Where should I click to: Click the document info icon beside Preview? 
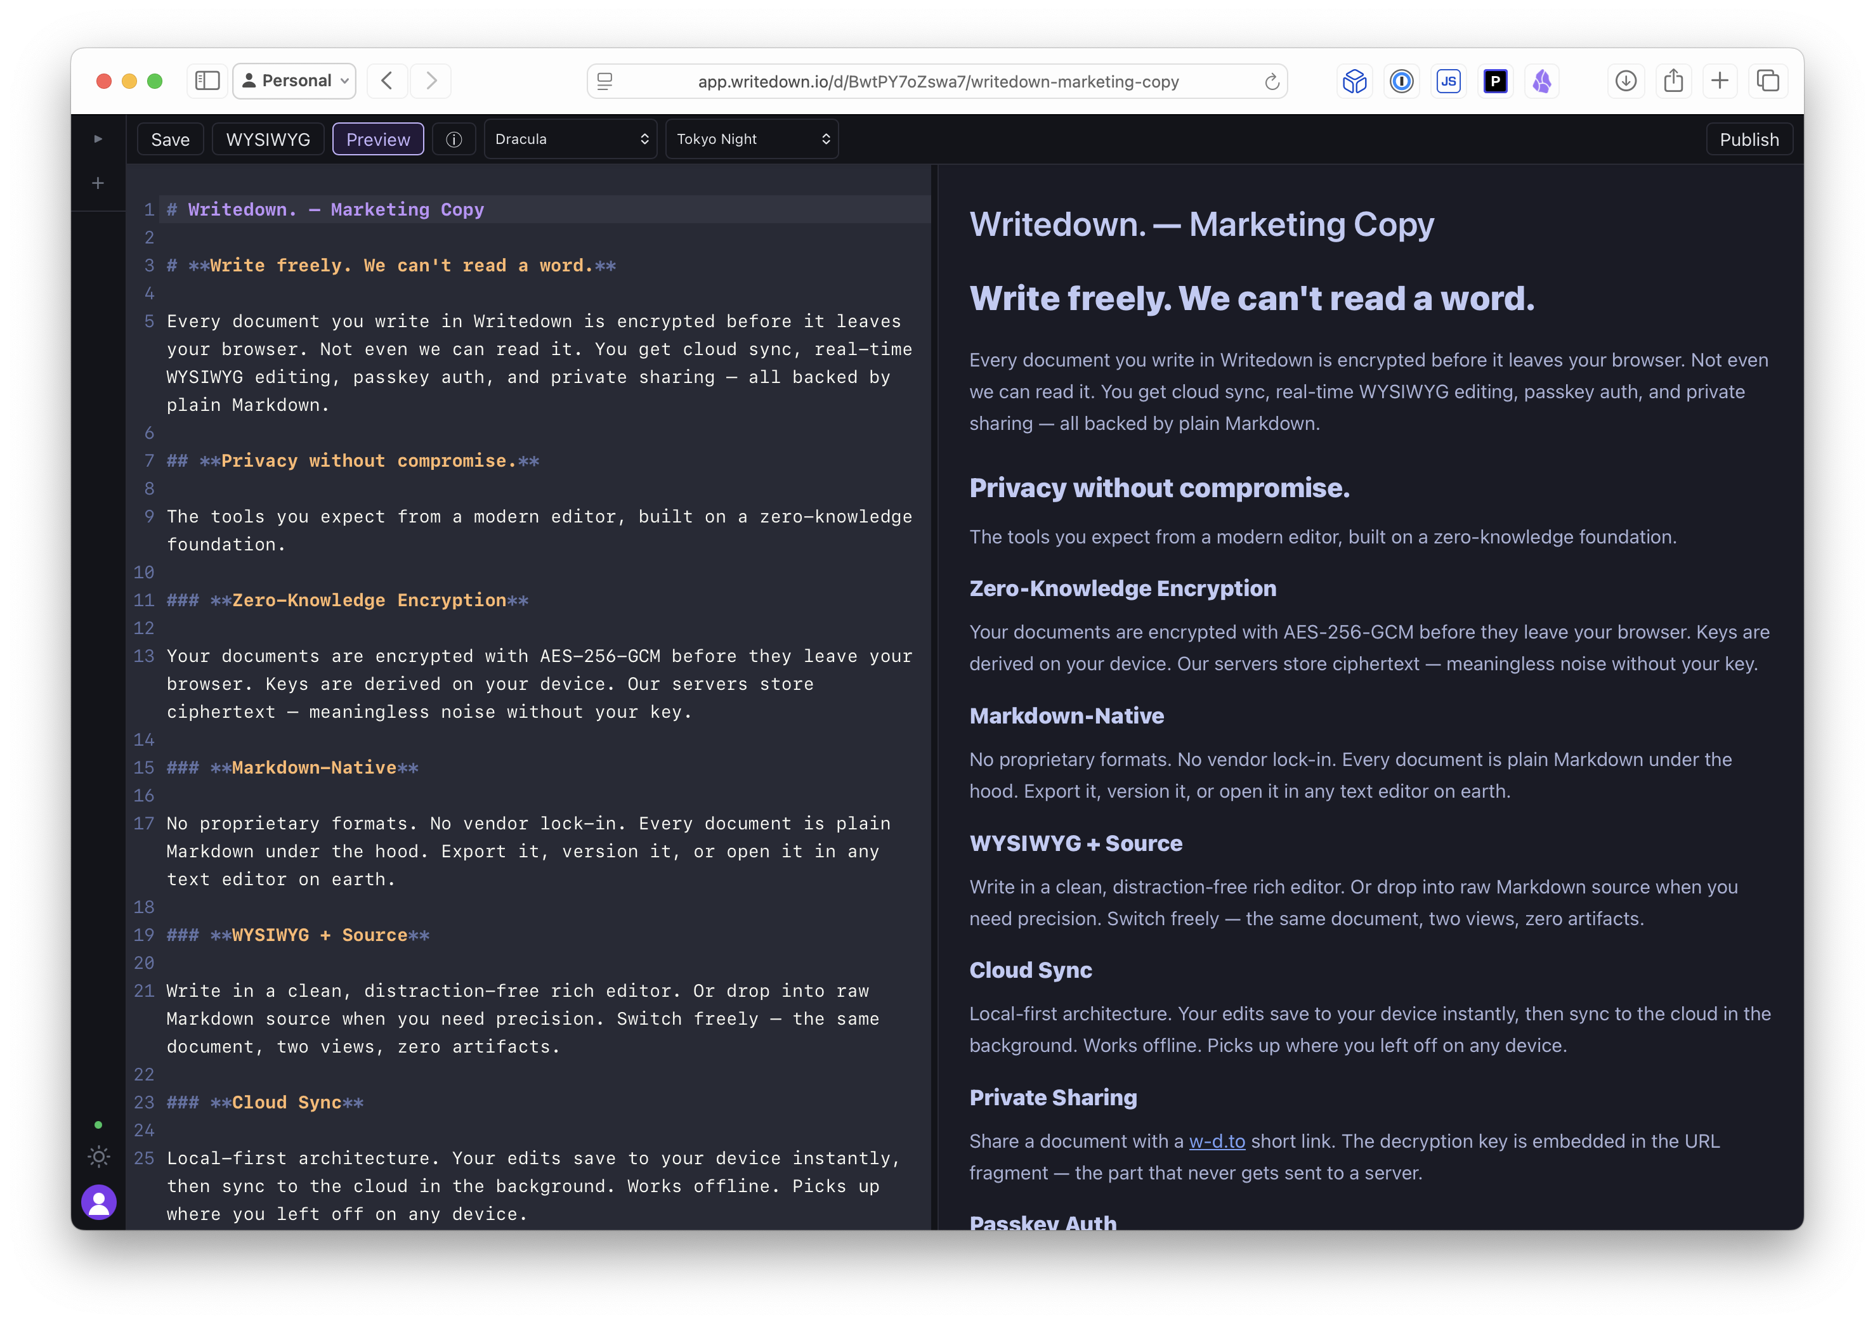454,139
